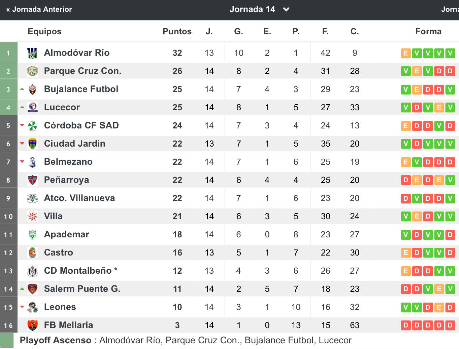459x349 pixels.
Task: Click FB Mellaria's last red D form badge
Action: [450, 325]
